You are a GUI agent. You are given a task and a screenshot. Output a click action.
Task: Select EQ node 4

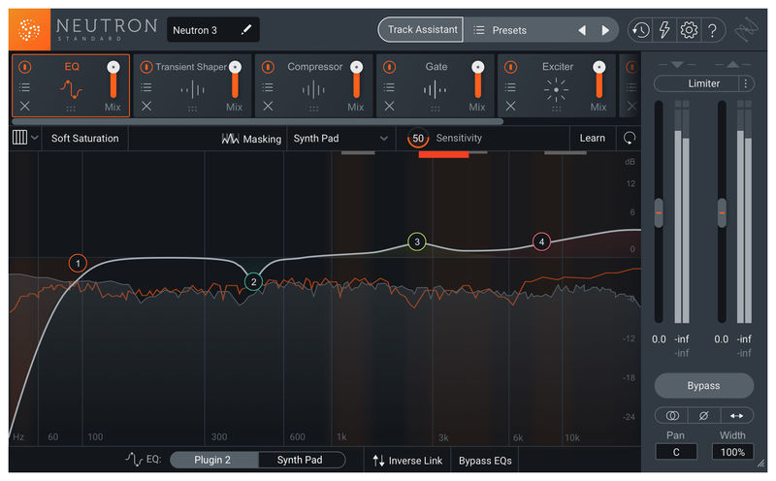pyautogui.click(x=541, y=241)
